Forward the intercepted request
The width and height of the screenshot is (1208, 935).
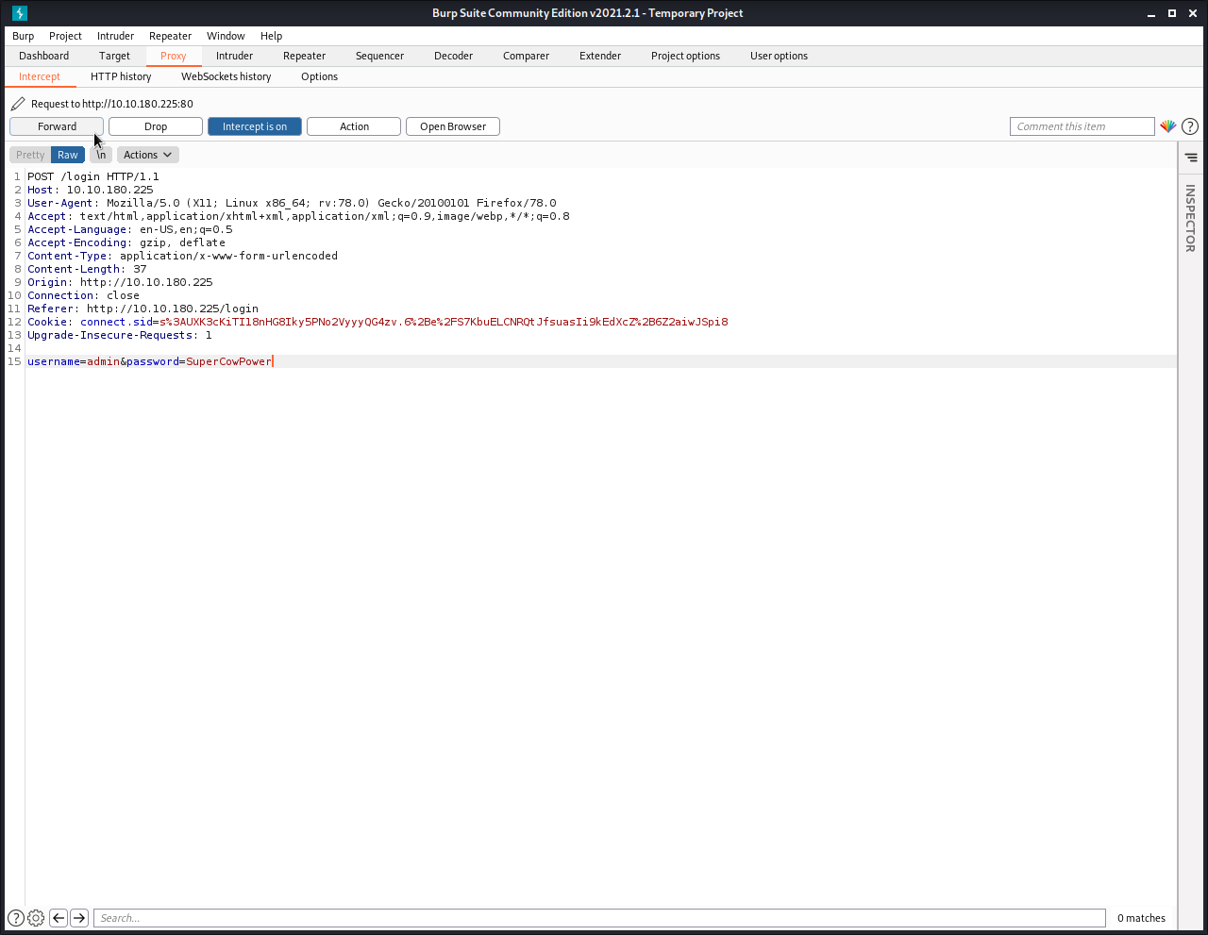pyautogui.click(x=57, y=126)
